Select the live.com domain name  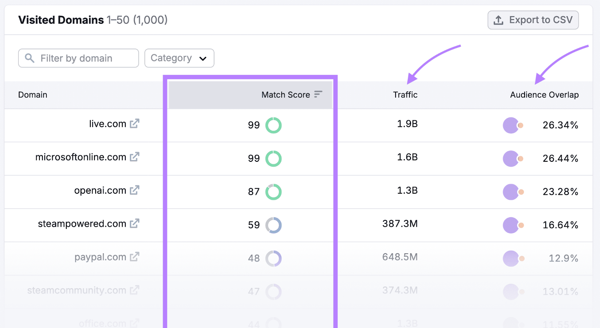tap(108, 124)
